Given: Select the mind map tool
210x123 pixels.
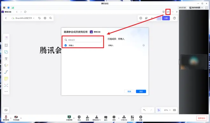Looking at the screenshot, I should pos(6,85).
